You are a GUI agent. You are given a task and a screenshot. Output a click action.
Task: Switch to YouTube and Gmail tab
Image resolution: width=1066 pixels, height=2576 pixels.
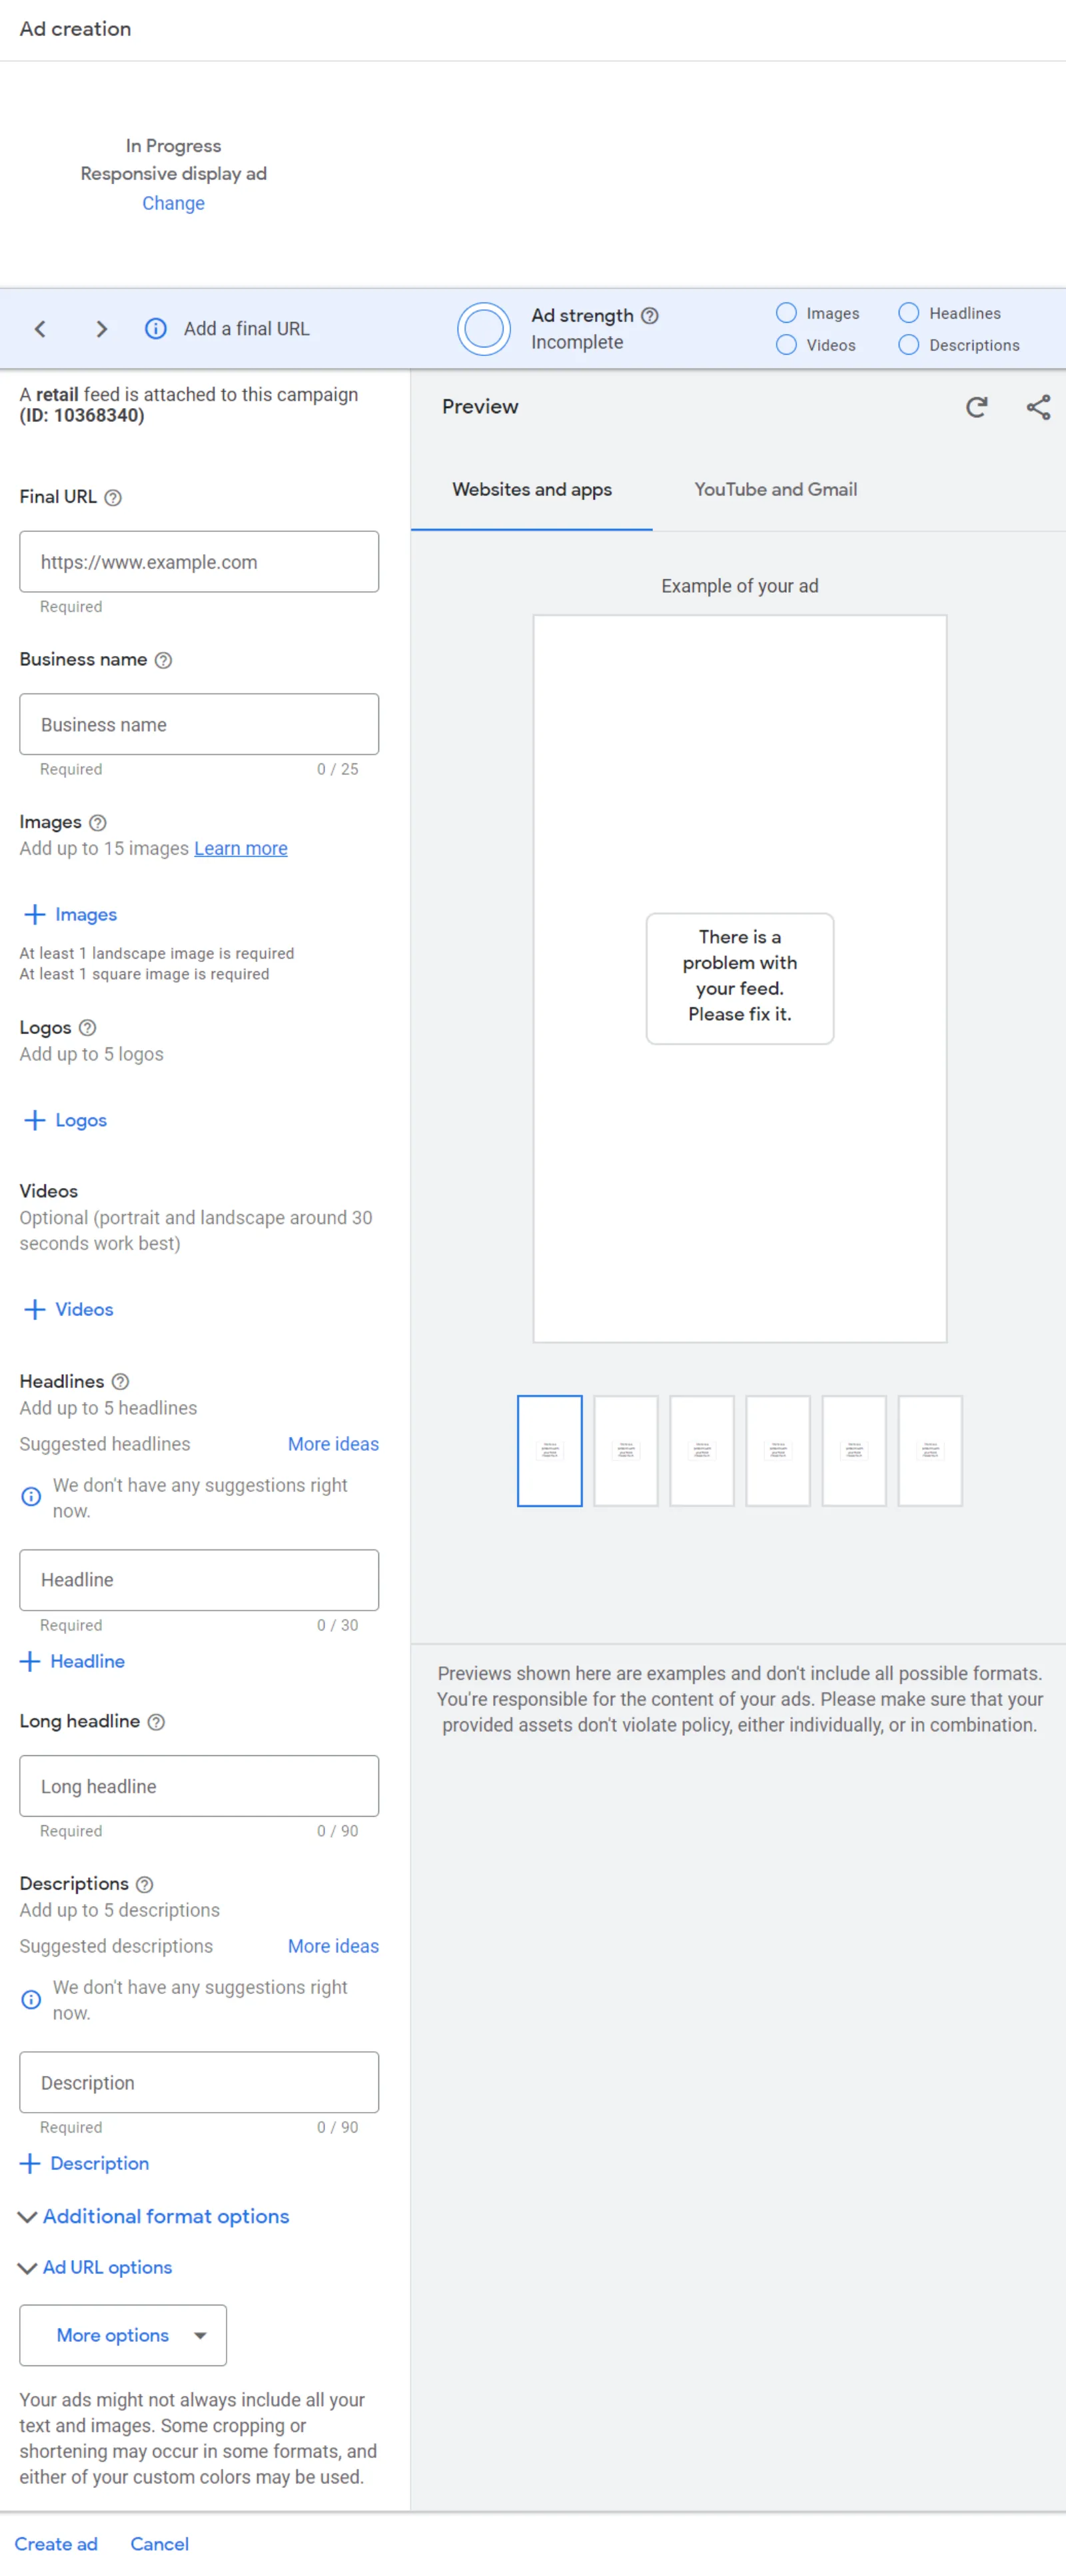(x=776, y=490)
